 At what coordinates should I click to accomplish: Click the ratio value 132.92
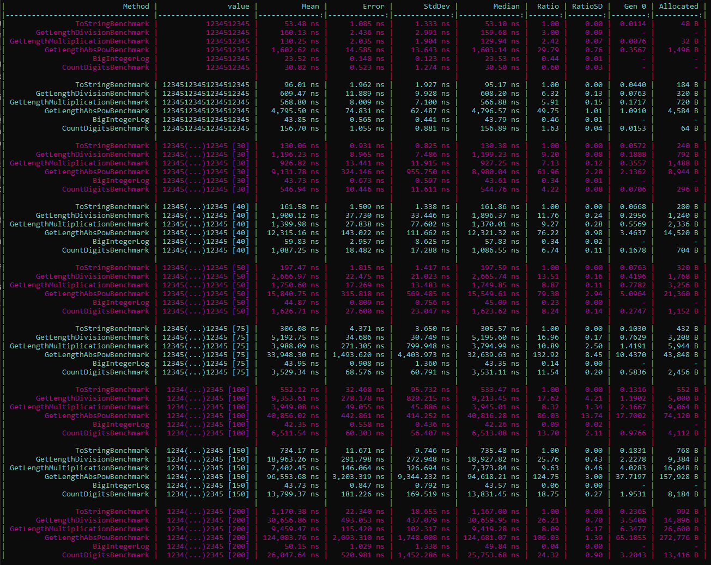coord(546,355)
